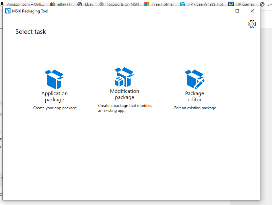Image resolution: width=272 pixels, height=205 pixels.
Task: Open the Amazon.com bookmark in the browser
Action: (x=22, y=4)
